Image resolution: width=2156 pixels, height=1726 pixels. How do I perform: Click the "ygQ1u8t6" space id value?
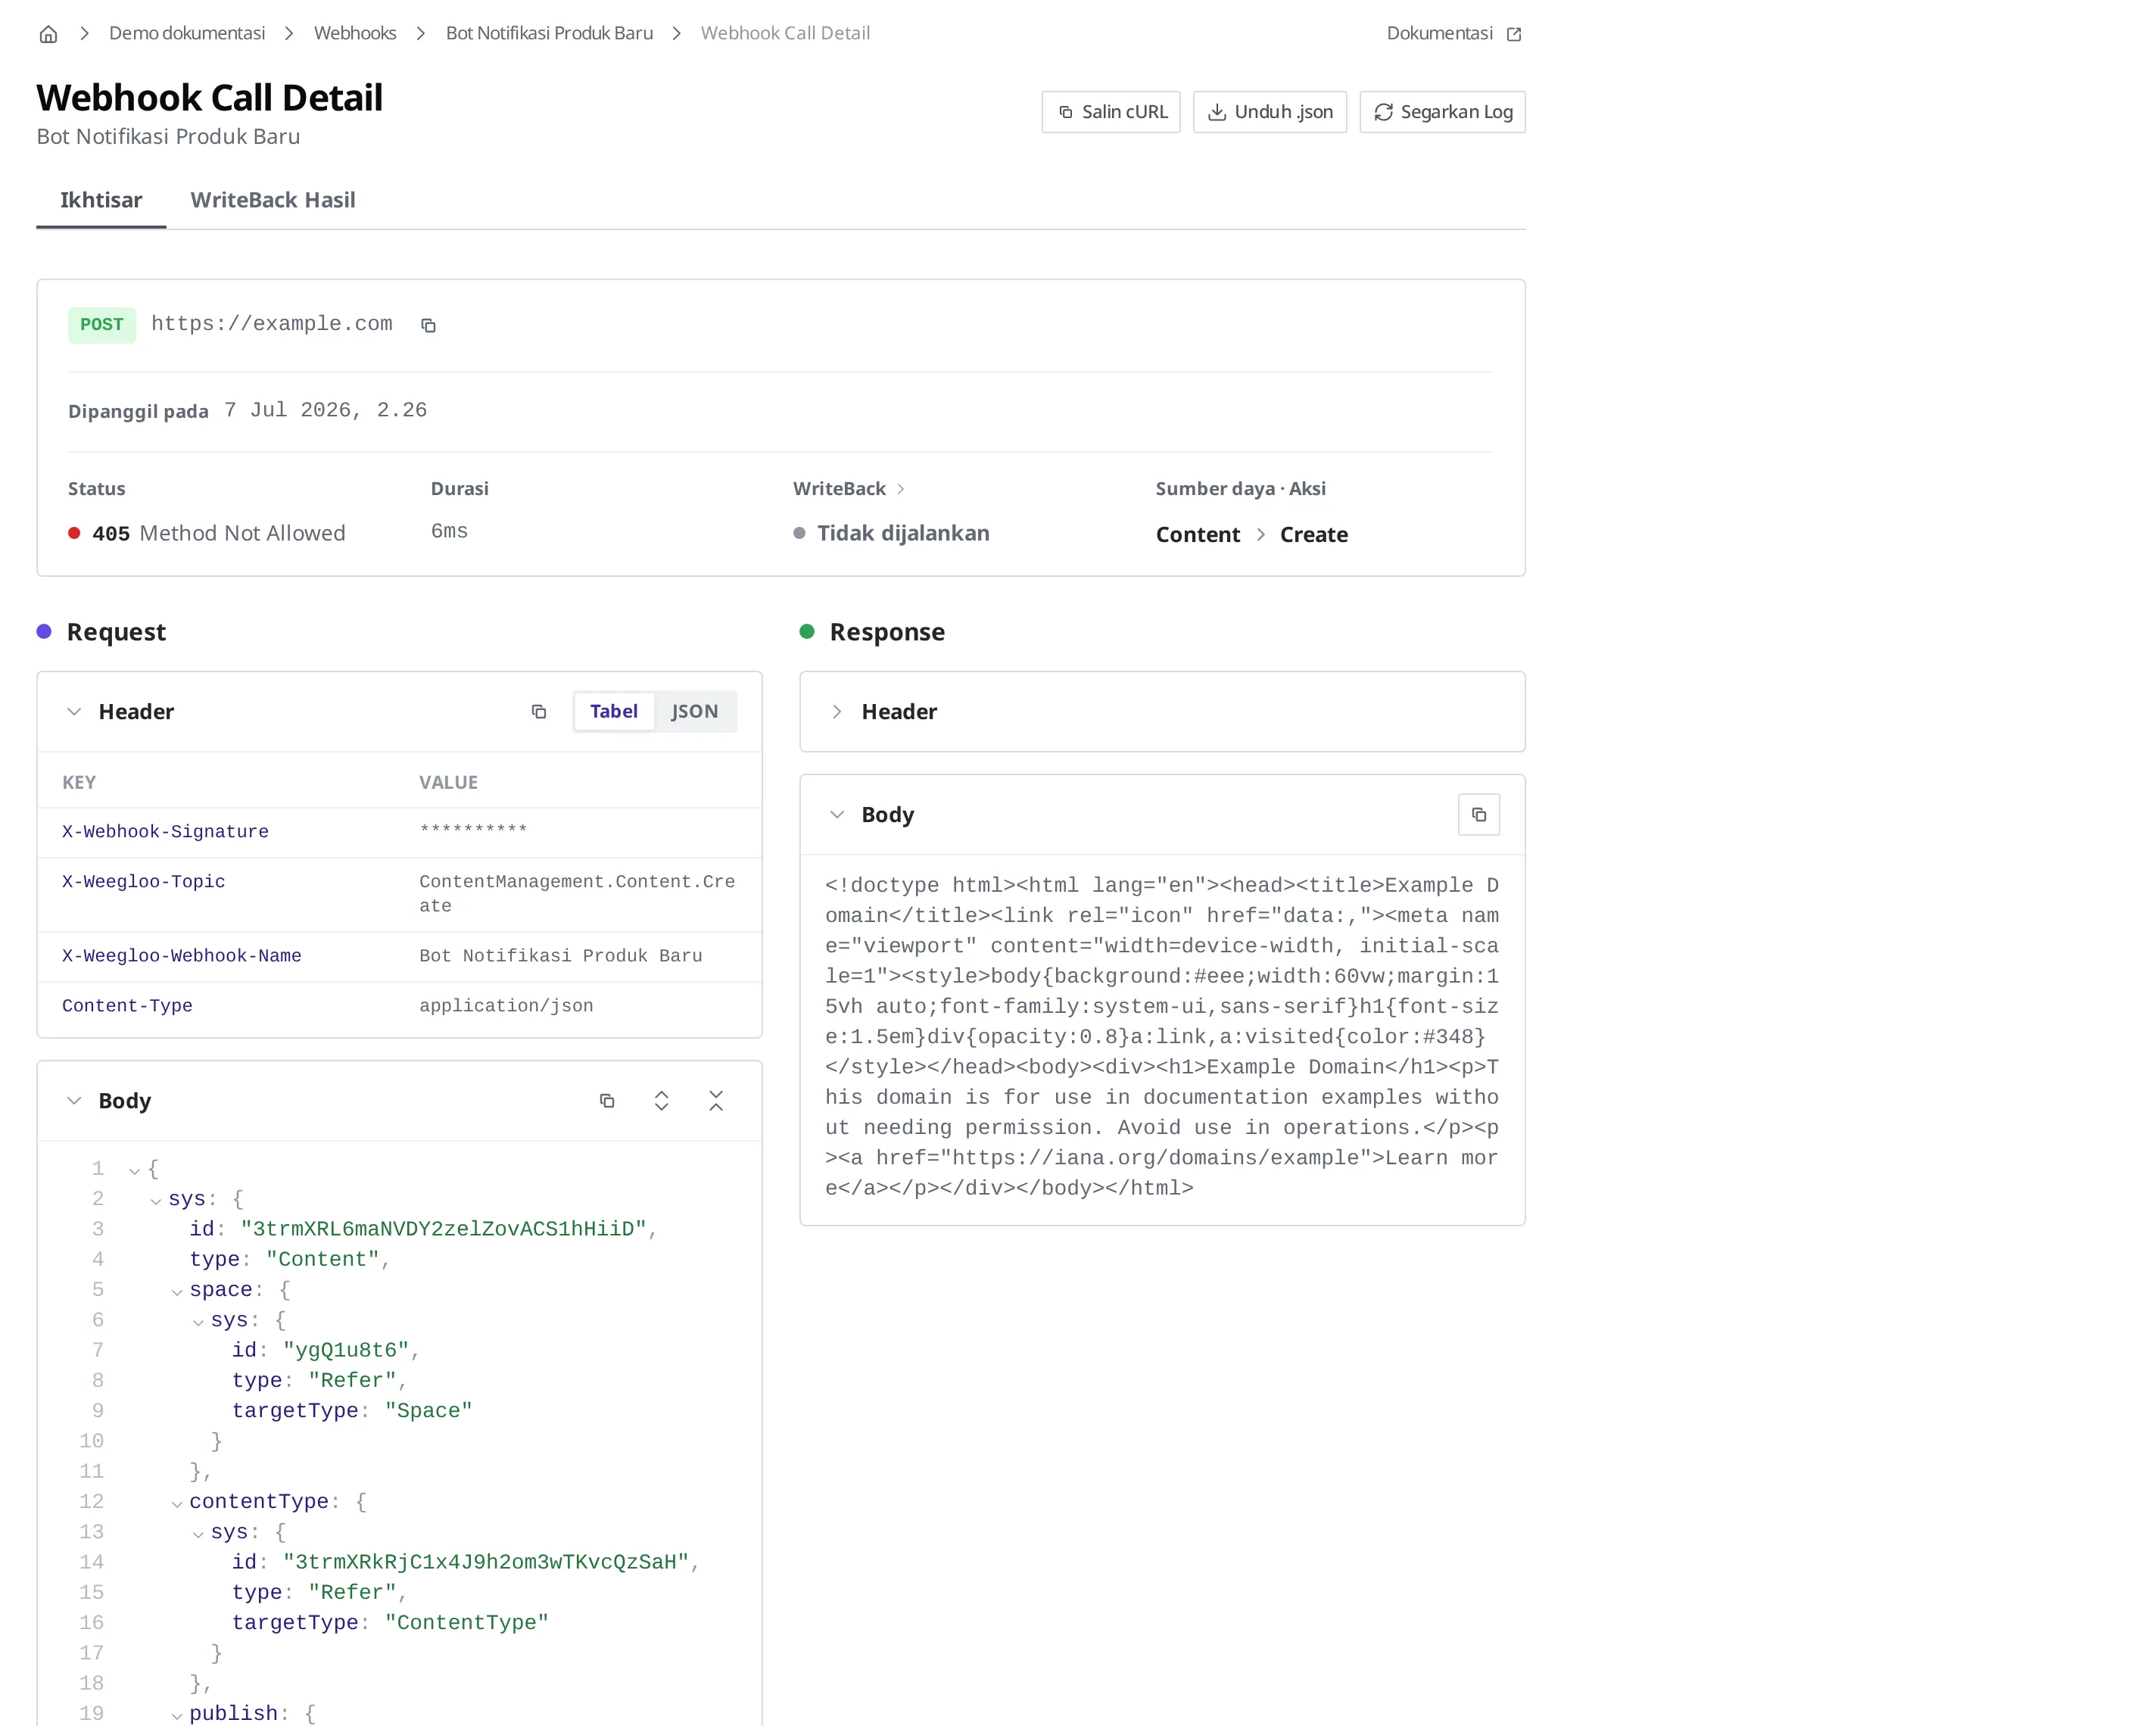(x=346, y=1350)
